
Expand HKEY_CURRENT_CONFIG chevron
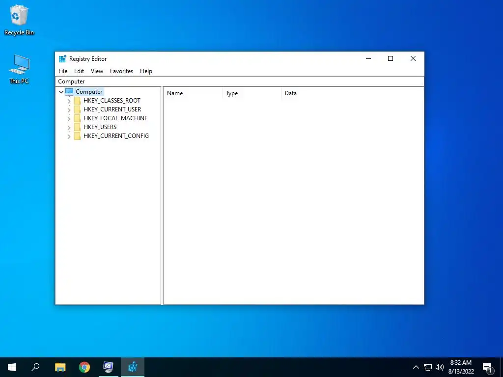pyautogui.click(x=69, y=136)
